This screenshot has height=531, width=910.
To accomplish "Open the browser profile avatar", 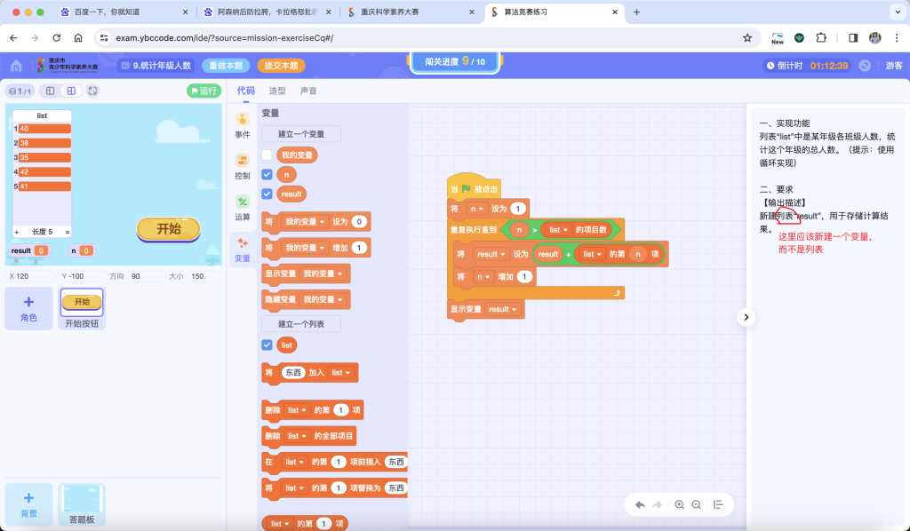I will tap(875, 37).
